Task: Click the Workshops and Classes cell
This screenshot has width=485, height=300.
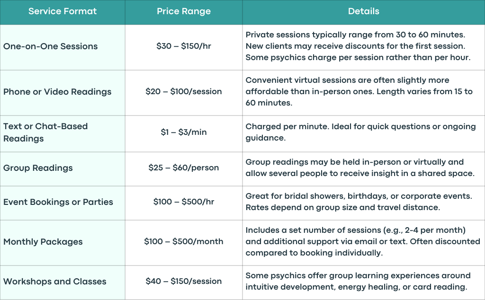Action: click(x=63, y=282)
